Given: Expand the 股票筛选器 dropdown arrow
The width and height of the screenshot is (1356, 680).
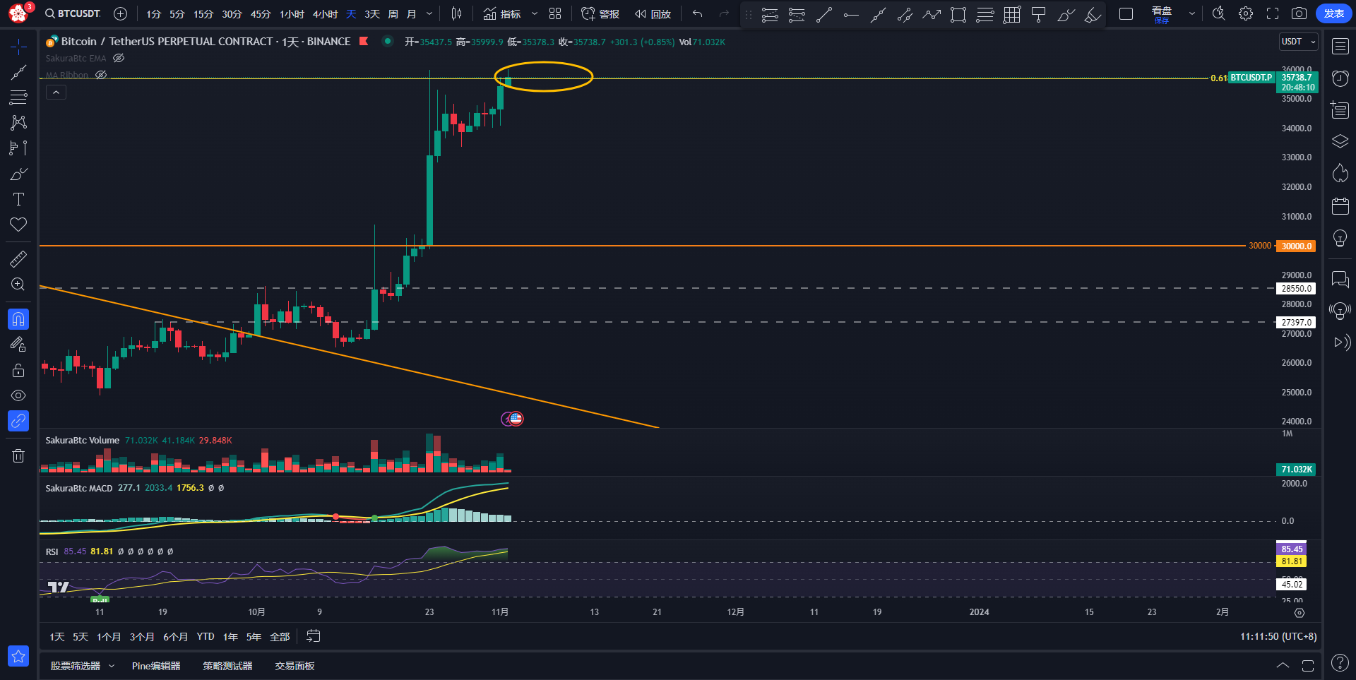Looking at the screenshot, I should click(112, 666).
